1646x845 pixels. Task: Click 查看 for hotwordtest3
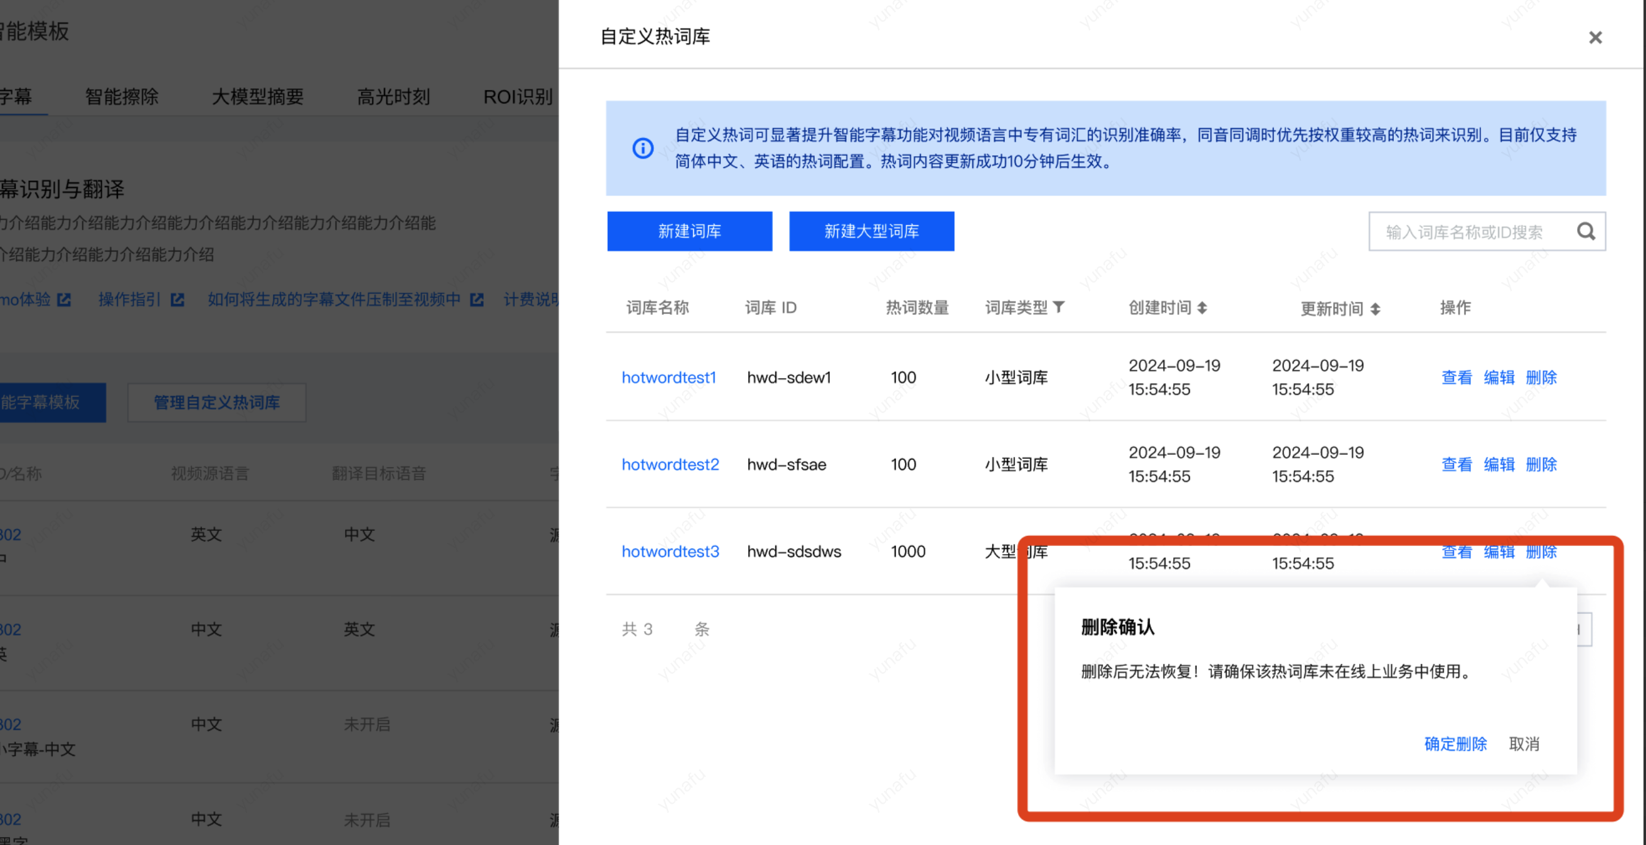click(x=1457, y=552)
